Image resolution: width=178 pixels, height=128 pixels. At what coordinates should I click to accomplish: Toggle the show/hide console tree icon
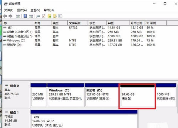(x=18, y=16)
